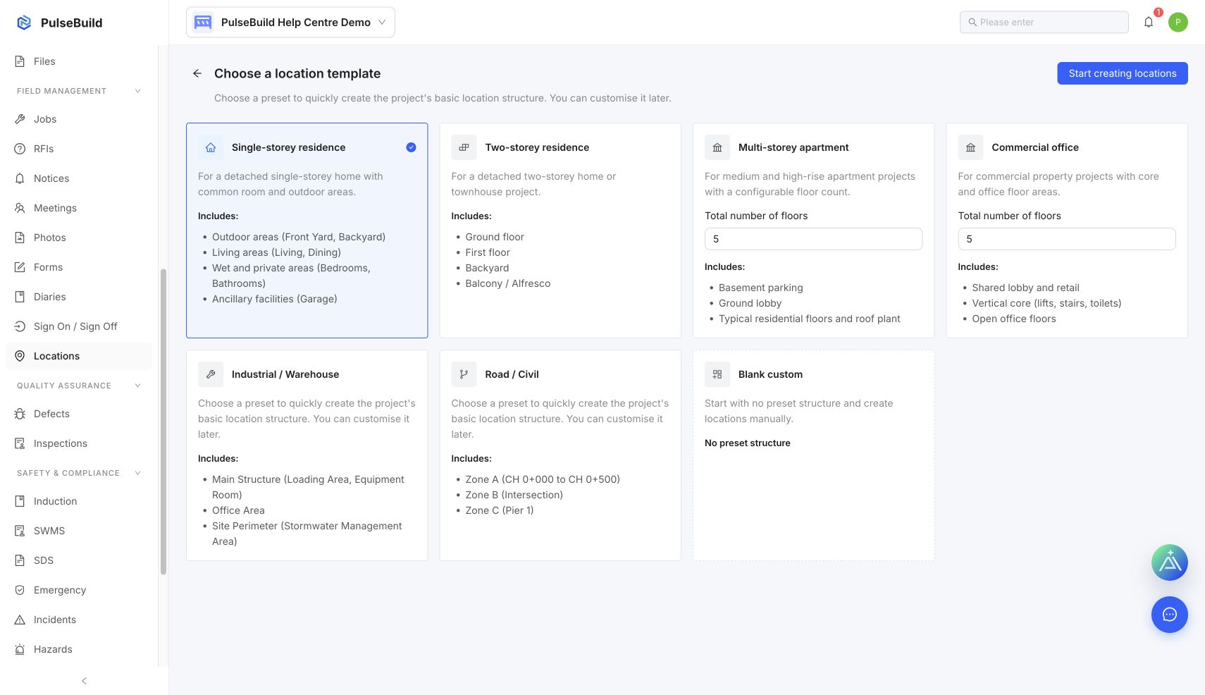Click the Industrial / Warehouse wrench icon
This screenshot has width=1205, height=695.
point(211,374)
